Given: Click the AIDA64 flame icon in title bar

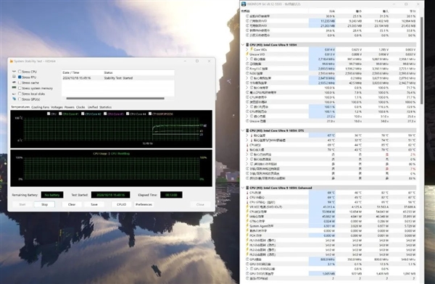Looking at the screenshot, I should pyautogui.click(x=12, y=61).
